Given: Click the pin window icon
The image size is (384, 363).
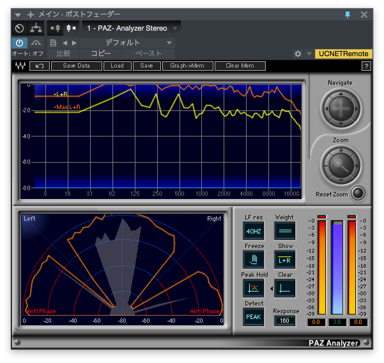Looking at the screenshot, I should (x=348, y=15).
